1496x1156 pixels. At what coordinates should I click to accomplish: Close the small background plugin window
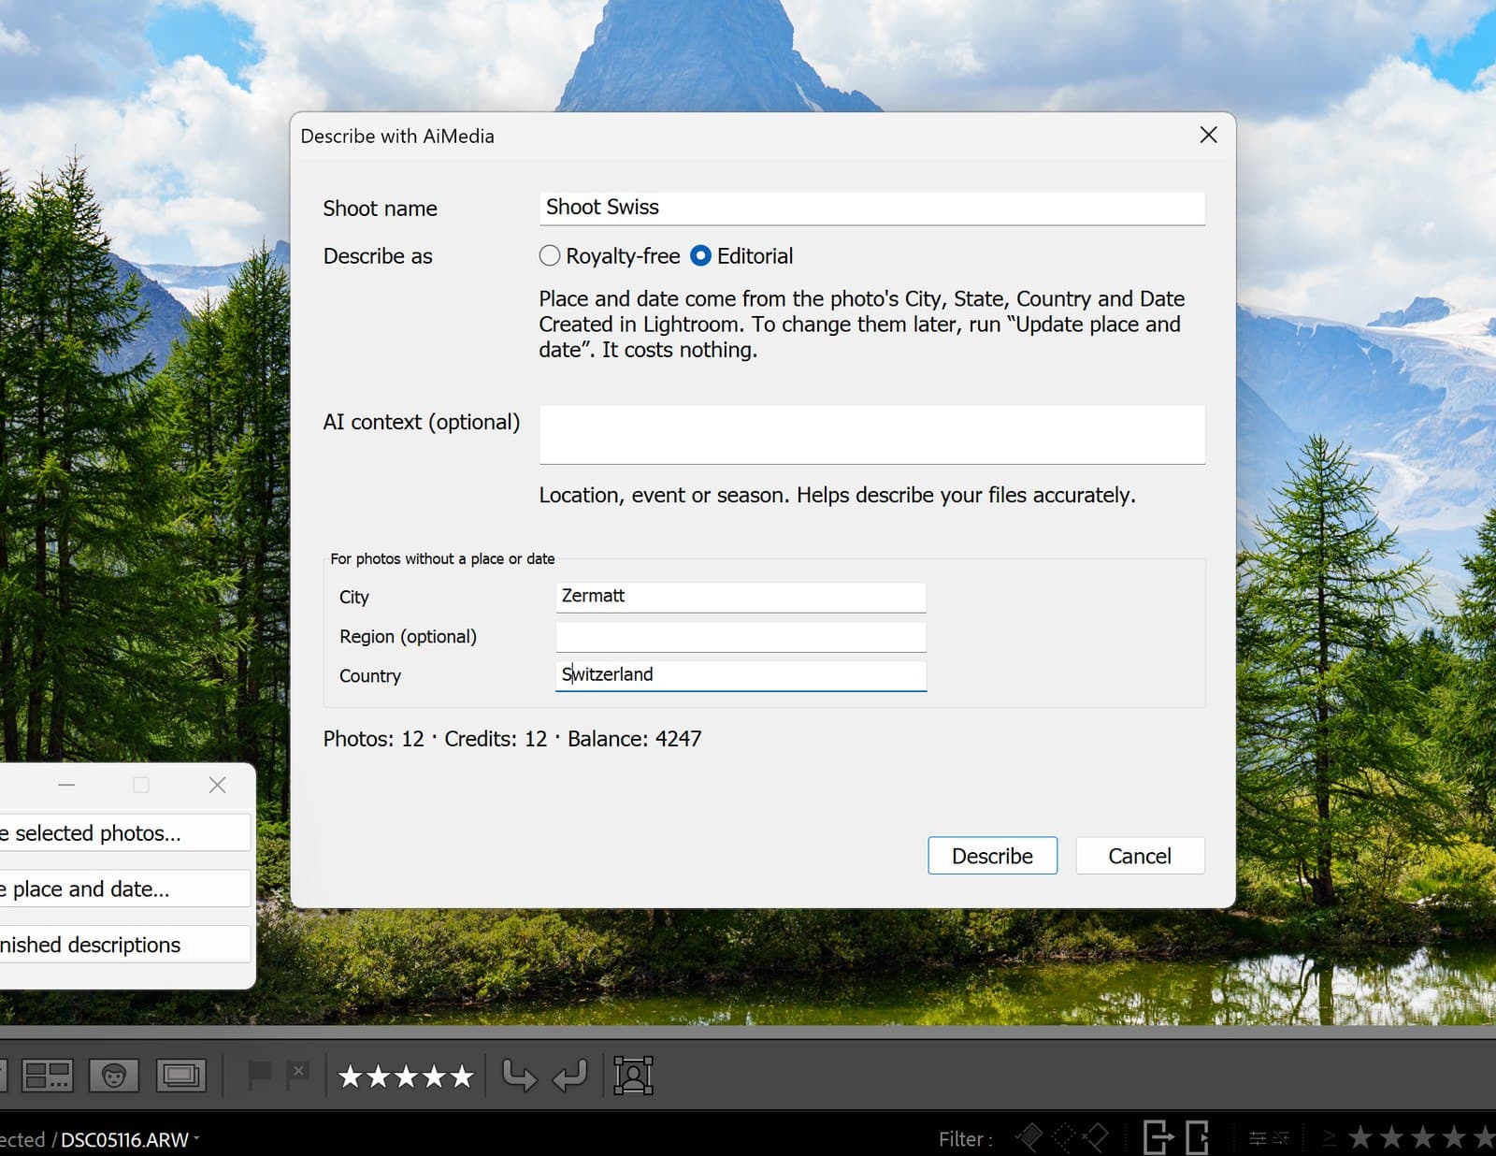[217, 785]
